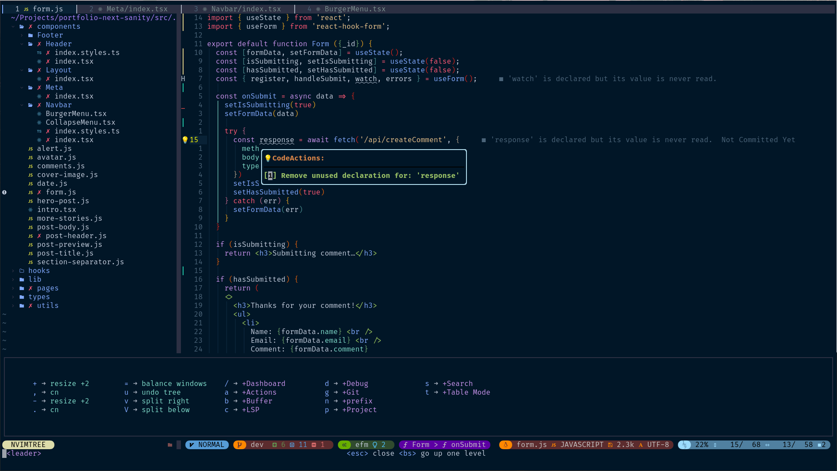Screen dimensions: 837x471
Task: Click the 22% scroll position indicator
Action: 701,445
